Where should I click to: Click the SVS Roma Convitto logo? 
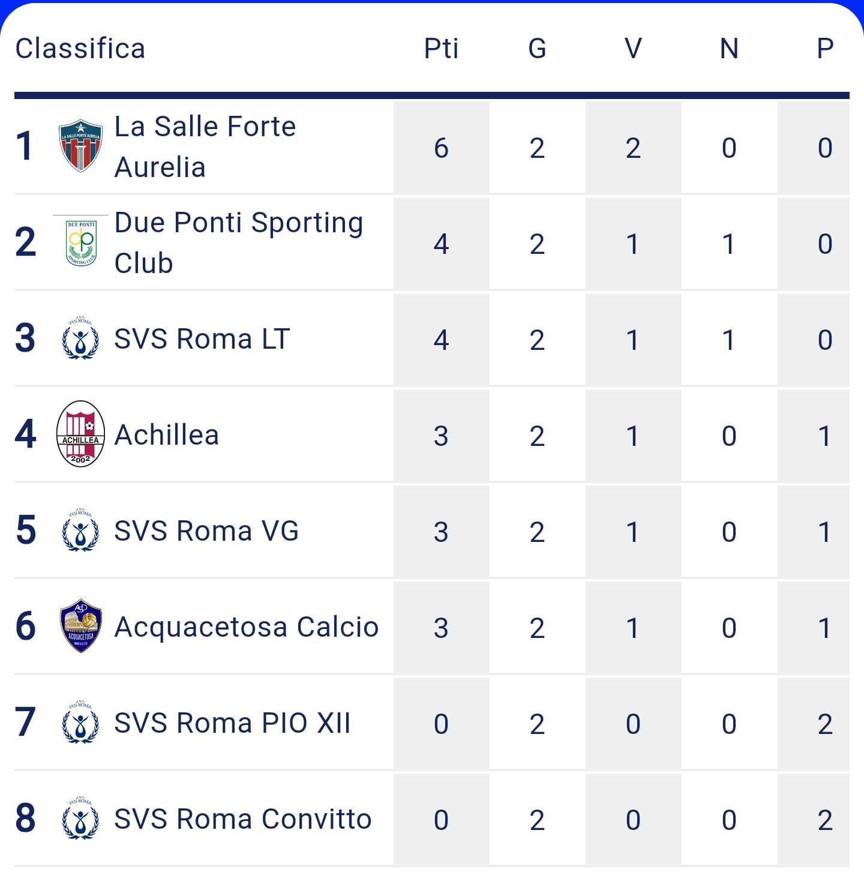[x=80, y=818]
